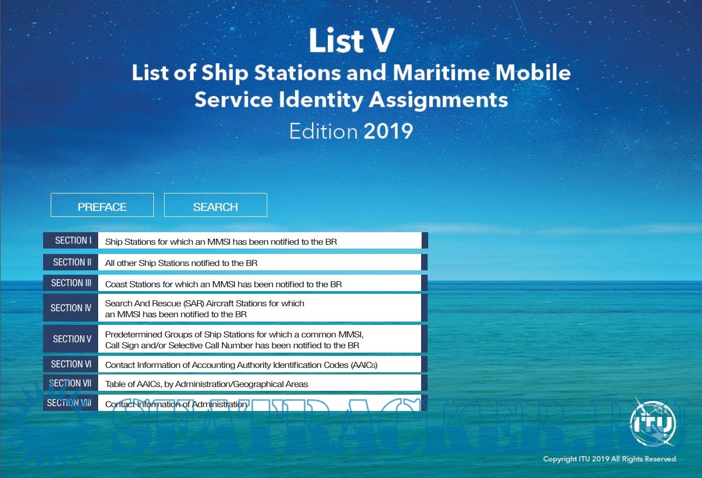Viewport: 702px width, 478px height.
Task: Select the SECTION III label
Action: click(x=70, y=283)
